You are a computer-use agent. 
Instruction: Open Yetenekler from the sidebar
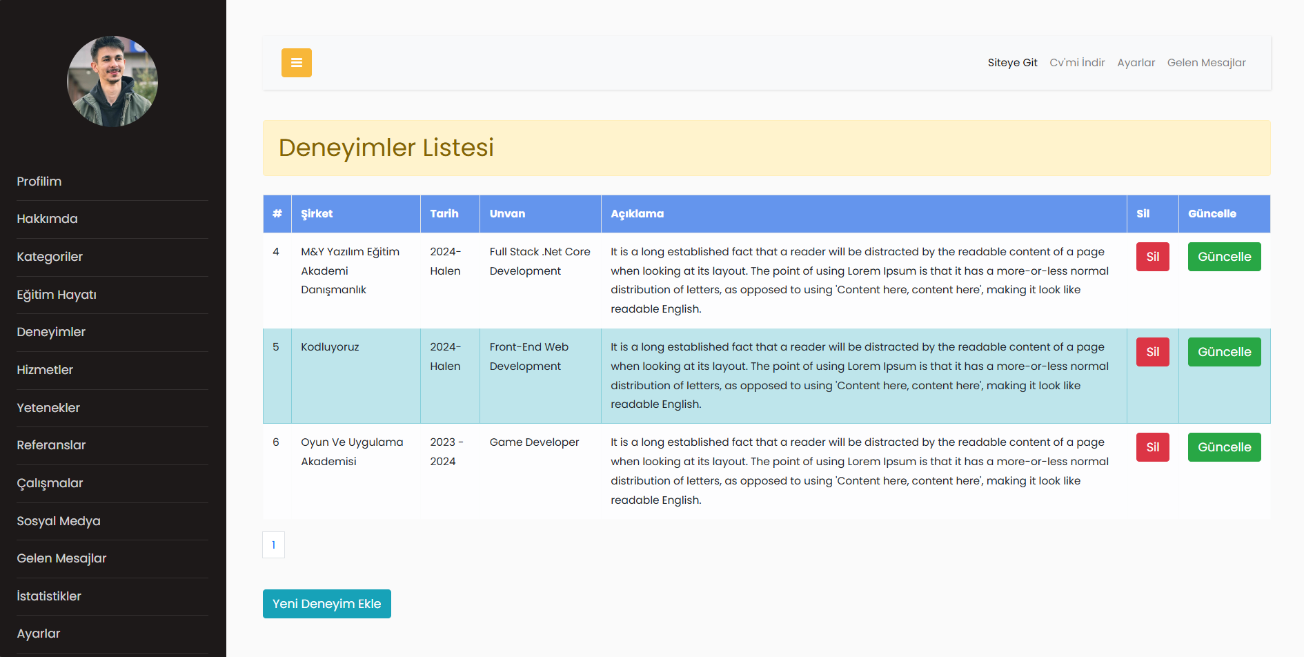tap(48, 408)
